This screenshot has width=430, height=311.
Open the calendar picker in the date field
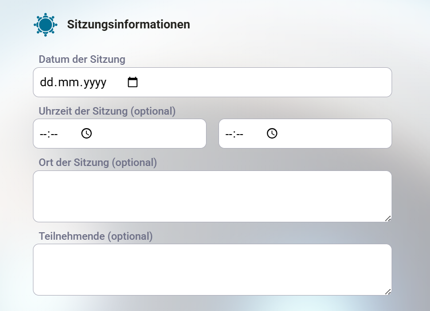[x=132, y=82]
